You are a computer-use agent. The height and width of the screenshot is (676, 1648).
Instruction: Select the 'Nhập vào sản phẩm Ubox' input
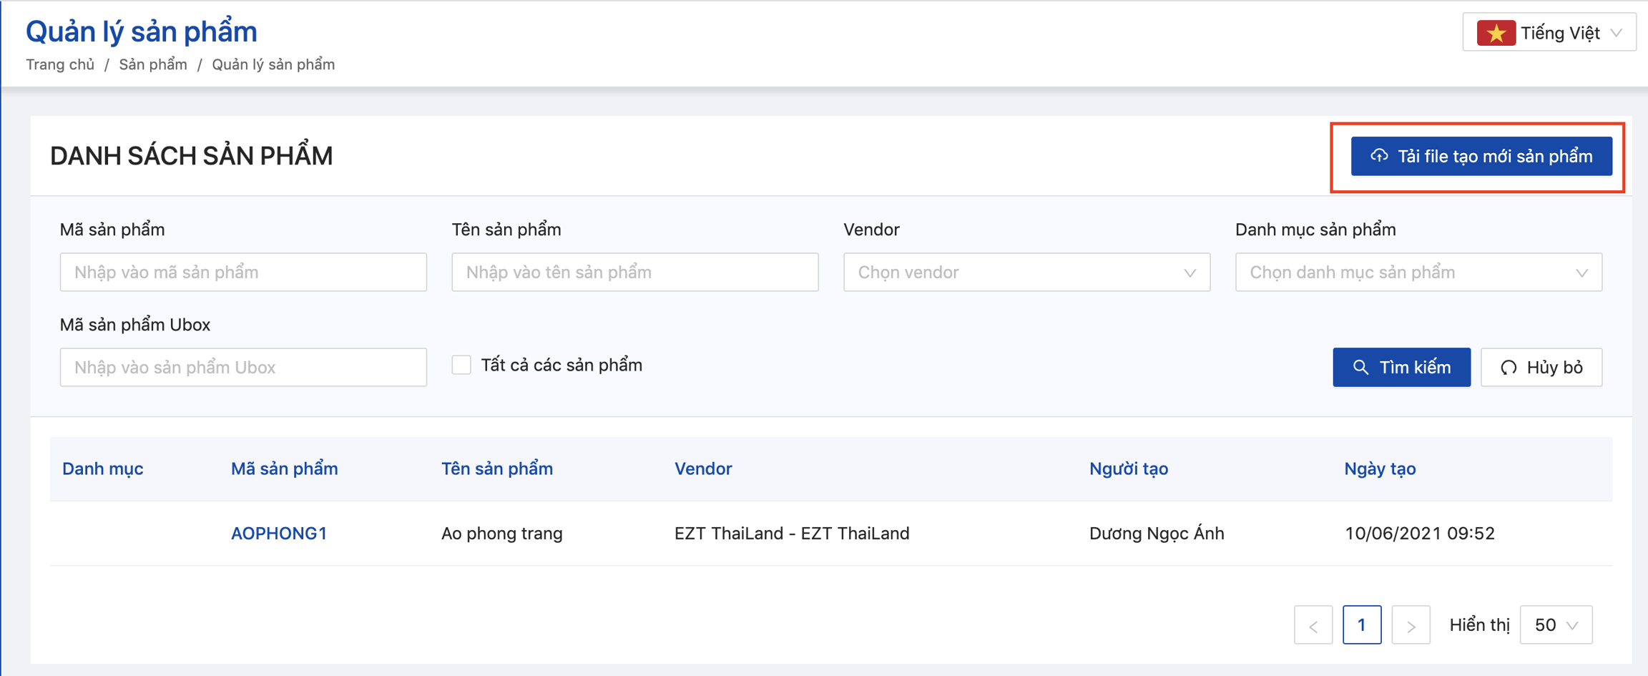pyautogui.click(x=243, y=368)
